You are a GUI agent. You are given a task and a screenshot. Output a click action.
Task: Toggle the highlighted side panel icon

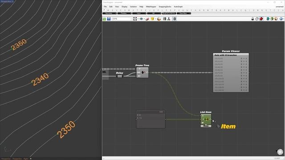point(174,19)
